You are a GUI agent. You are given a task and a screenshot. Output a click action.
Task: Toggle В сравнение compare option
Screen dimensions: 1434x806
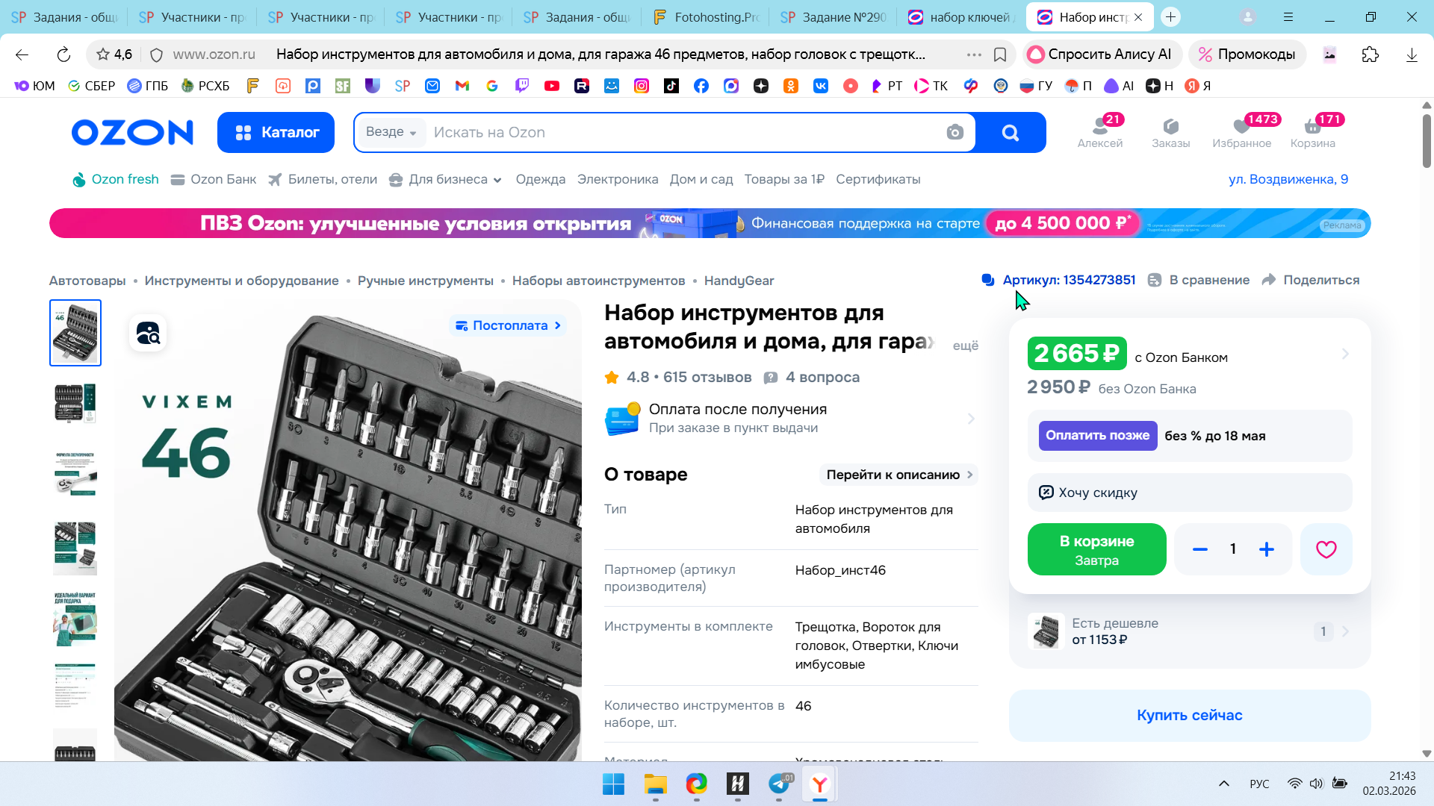[1200, 280]
